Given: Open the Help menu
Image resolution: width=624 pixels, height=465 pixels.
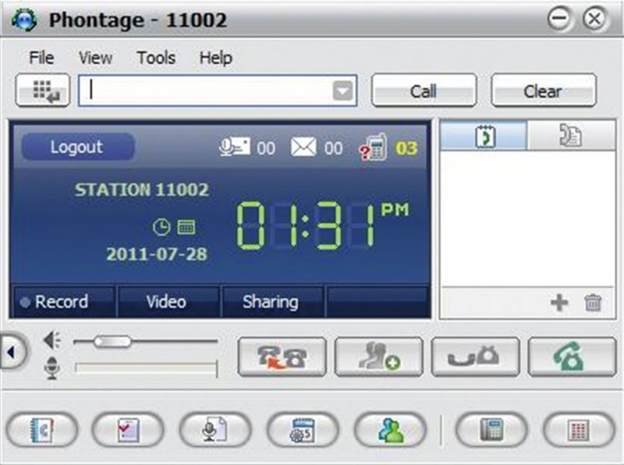Looking at the screenshot, I should click(x=216, y=58).
